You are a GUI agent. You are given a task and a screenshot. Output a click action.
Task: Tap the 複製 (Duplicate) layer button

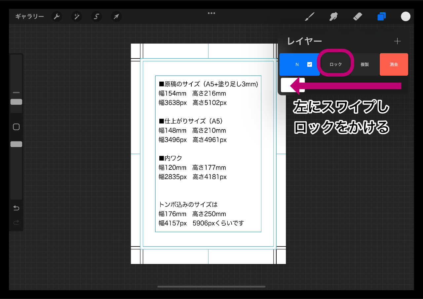(365, 64)
